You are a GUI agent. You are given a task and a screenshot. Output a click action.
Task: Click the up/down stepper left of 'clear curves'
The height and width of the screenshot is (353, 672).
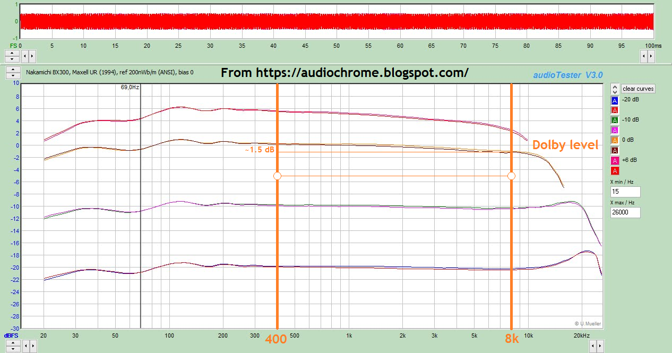(x=615, y=89)
